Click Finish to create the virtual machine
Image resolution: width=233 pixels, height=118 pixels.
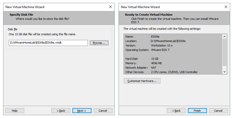[197, 111]
